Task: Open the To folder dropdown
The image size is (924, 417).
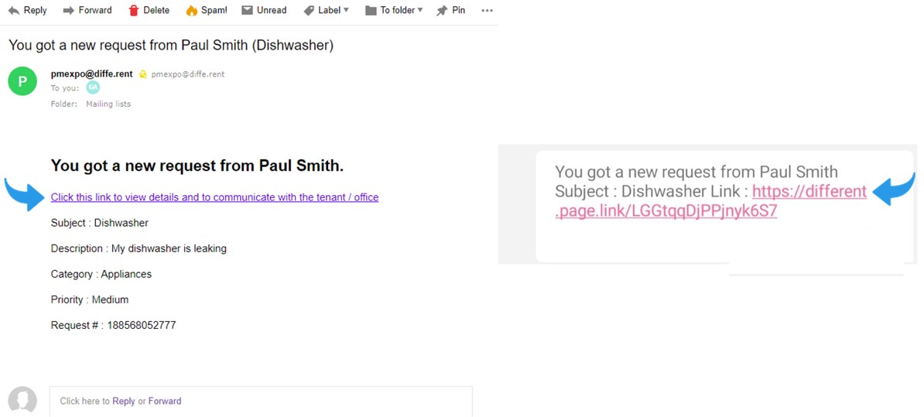Action: (x=394, y=10)
